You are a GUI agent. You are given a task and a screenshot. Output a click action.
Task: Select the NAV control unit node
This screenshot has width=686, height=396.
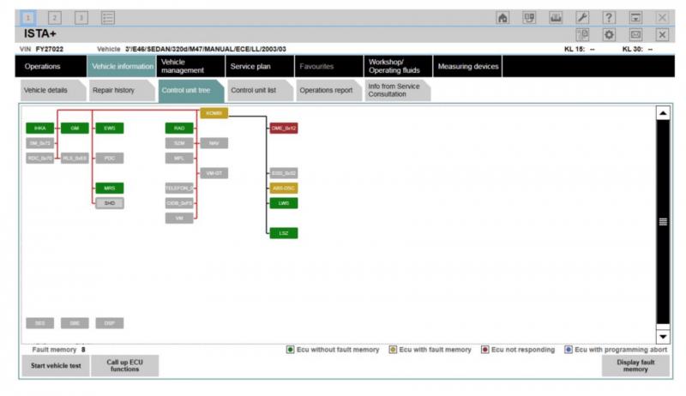point(214,143)
